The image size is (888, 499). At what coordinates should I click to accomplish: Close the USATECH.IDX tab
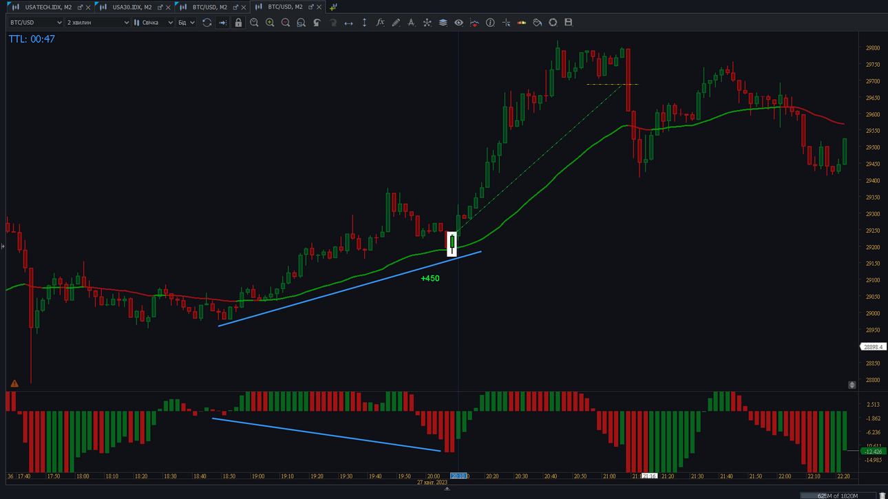pos(88,8)
